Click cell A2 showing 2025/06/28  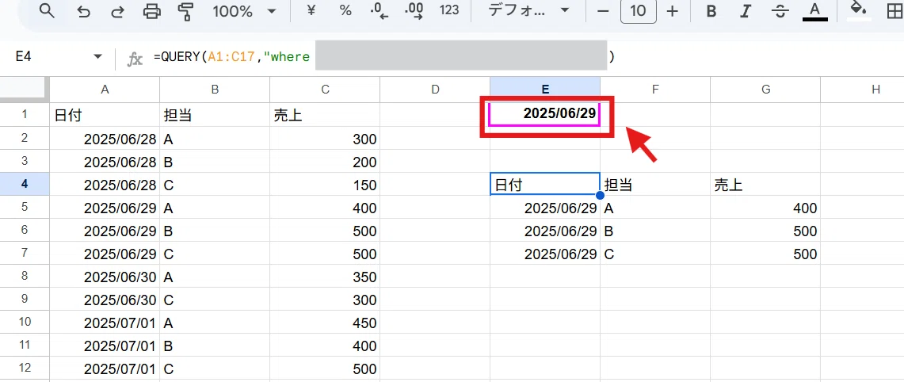click(105, 138)
